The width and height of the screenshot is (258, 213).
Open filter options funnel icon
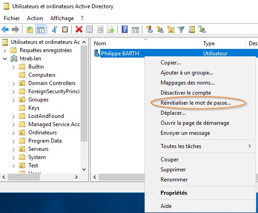click(x=181, y=30)
